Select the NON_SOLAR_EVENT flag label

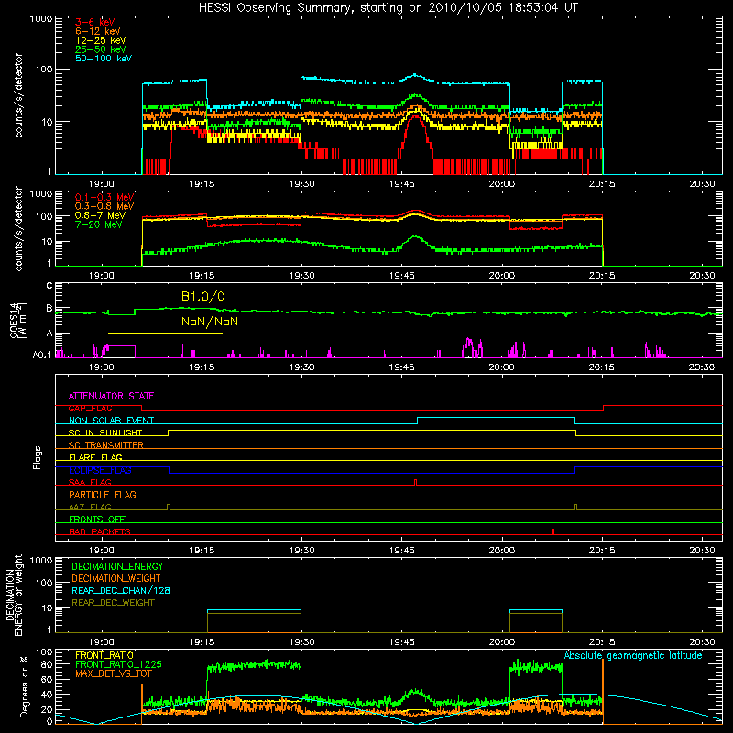(111, 421)
